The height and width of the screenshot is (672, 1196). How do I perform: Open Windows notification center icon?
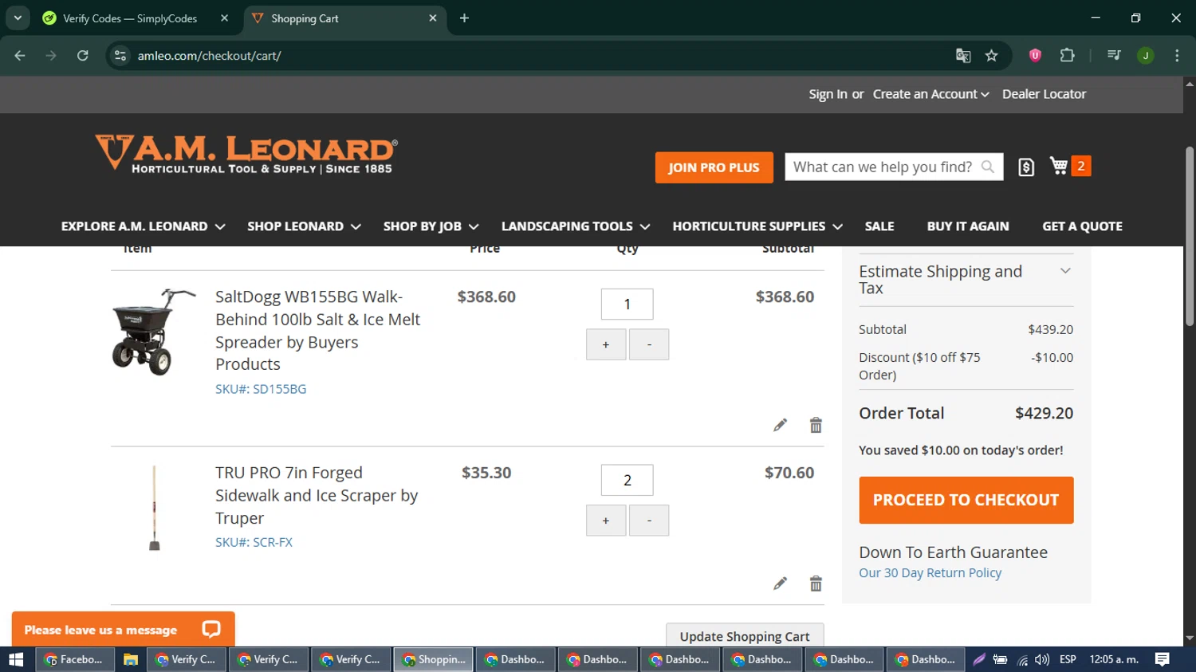(x=1163, y=659)
